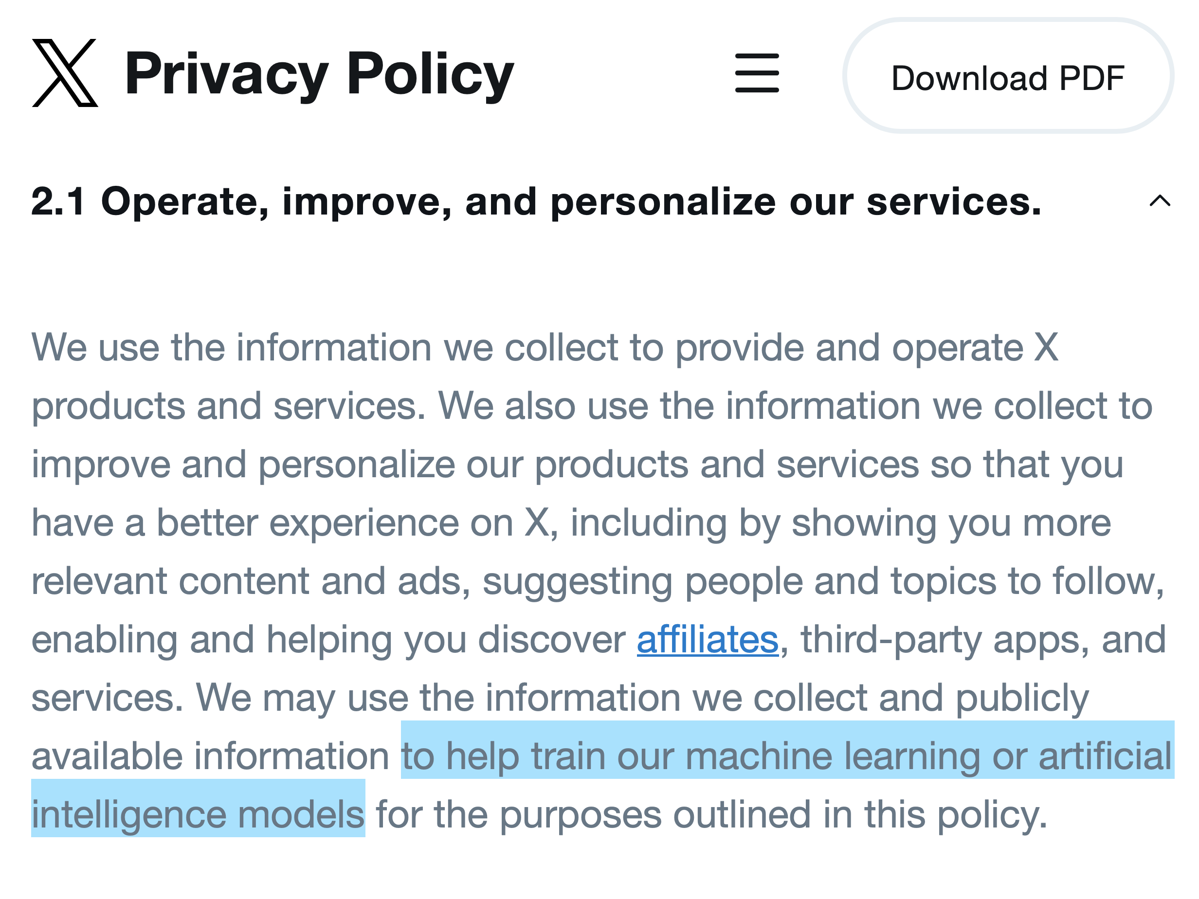Click the Download PDF button

1008,77
